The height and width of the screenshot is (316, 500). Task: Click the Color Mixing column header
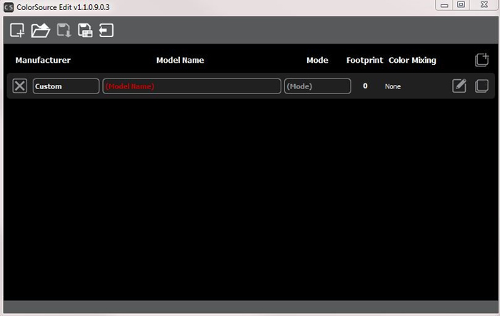412,60
